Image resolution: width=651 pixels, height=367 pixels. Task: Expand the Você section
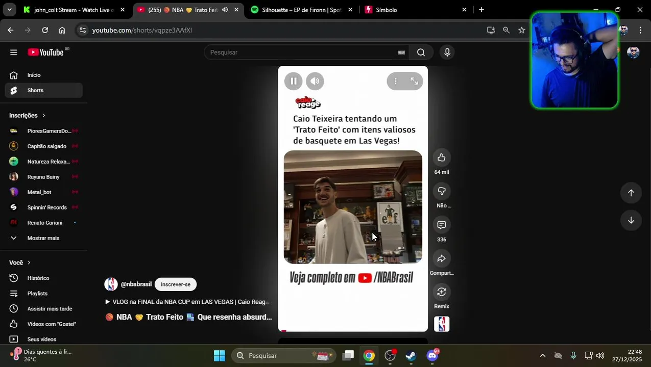[x=20, y=263]
